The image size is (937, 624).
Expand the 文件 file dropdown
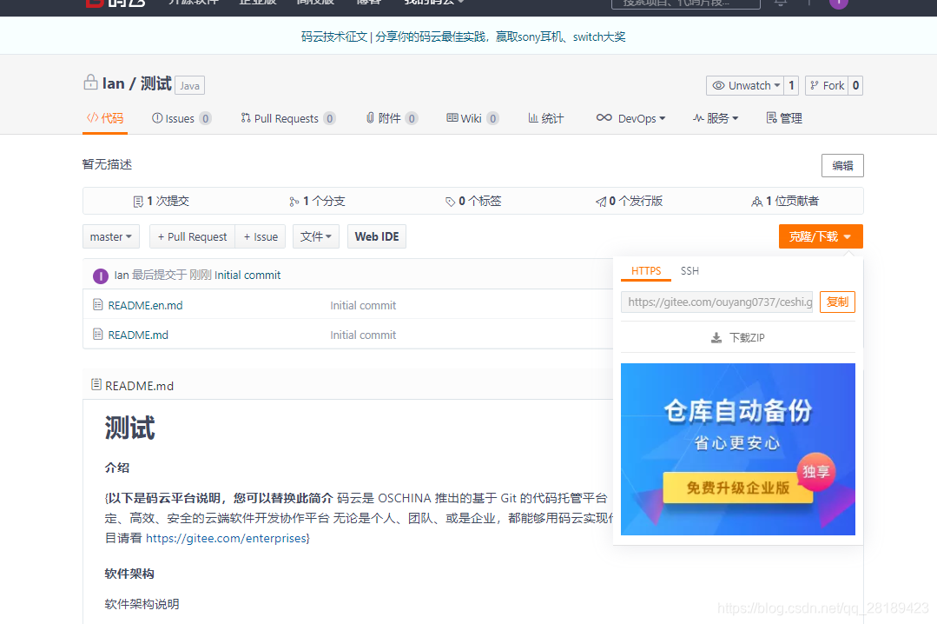tap(316, 237)
